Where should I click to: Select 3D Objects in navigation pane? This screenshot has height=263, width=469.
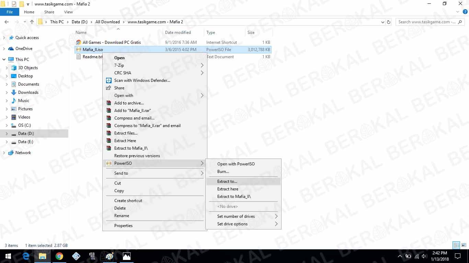pyautogui.click(x=28, y=68)
